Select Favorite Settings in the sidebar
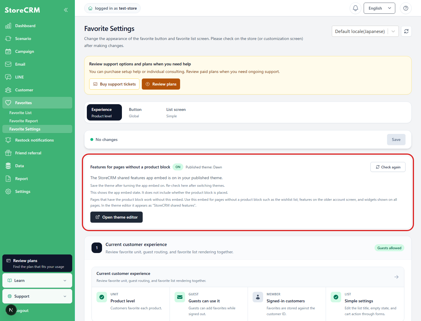The height and width of the screenshot is (321, 421). click(37, 129)
